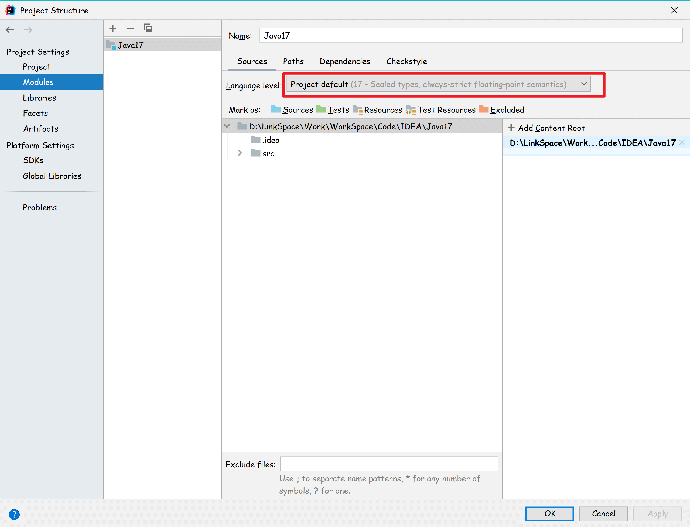
Task: Click the Exclude files input field
Action: tap(388, 464)
